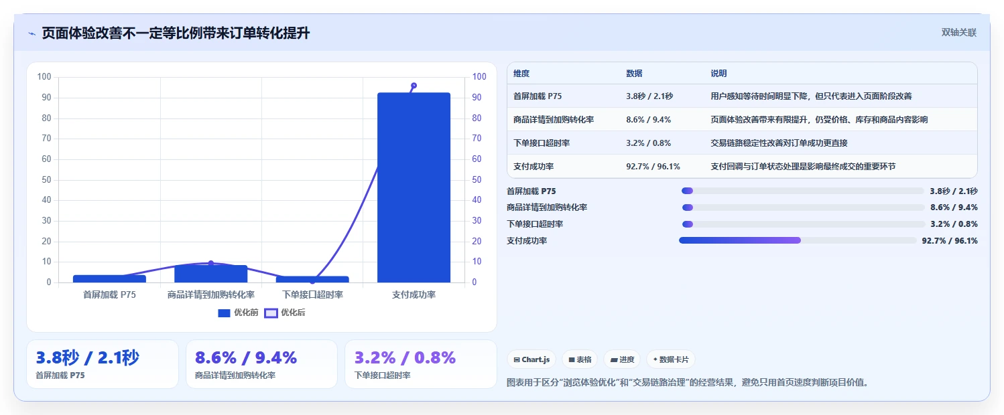The height and width of the screenshot is (415, 1004).
Task: Click the page title 页面体验改善不一定等比例带来订单转化提升
Action: [x=176, y=33]
